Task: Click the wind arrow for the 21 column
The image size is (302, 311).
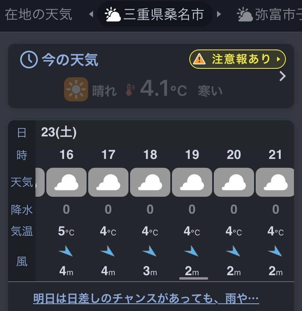Action: click(x=275, y=251)
